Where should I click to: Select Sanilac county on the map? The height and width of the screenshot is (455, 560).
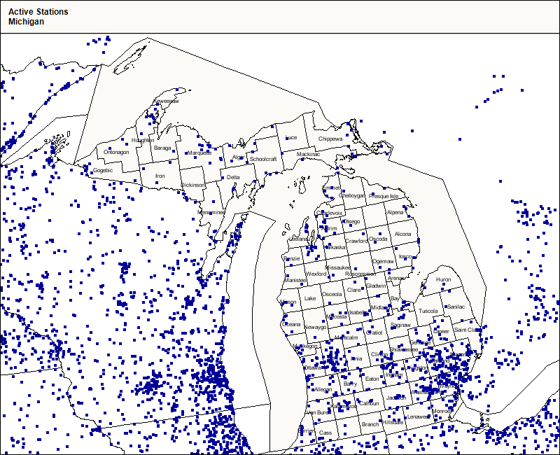(x=456, y=307)
